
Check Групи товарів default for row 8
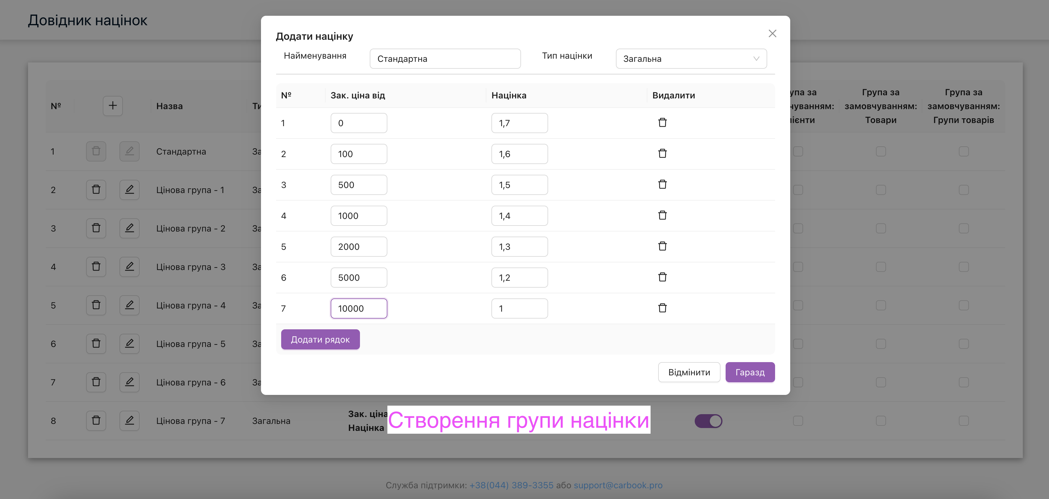tap(964, 421)
